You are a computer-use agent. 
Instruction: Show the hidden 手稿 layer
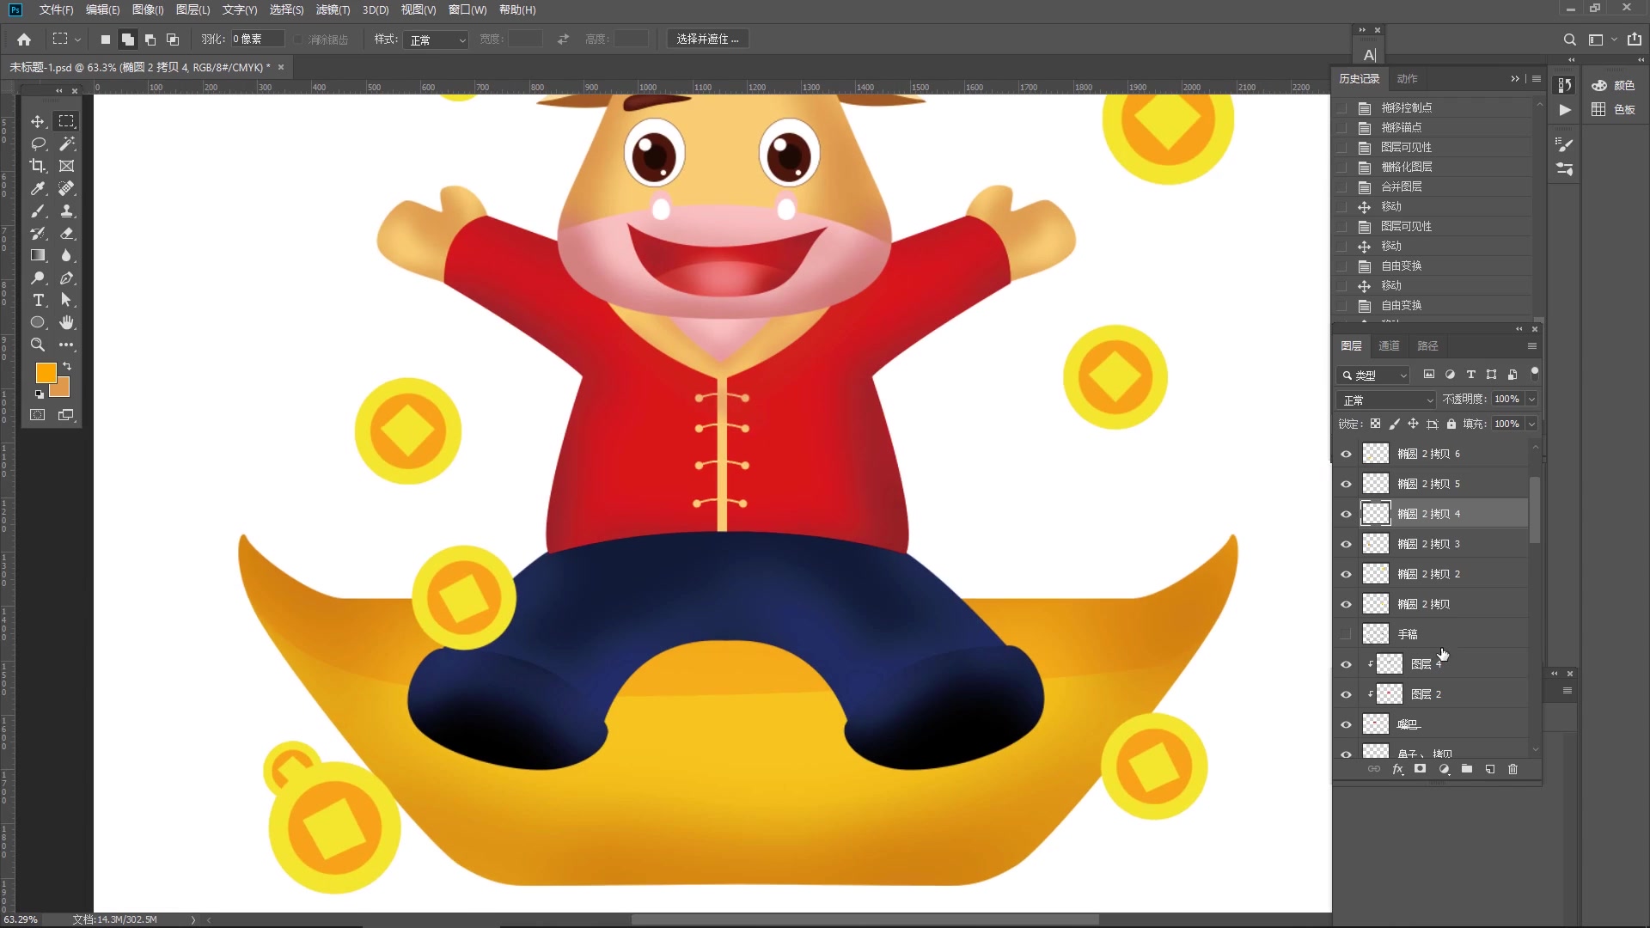[1346, 634]
